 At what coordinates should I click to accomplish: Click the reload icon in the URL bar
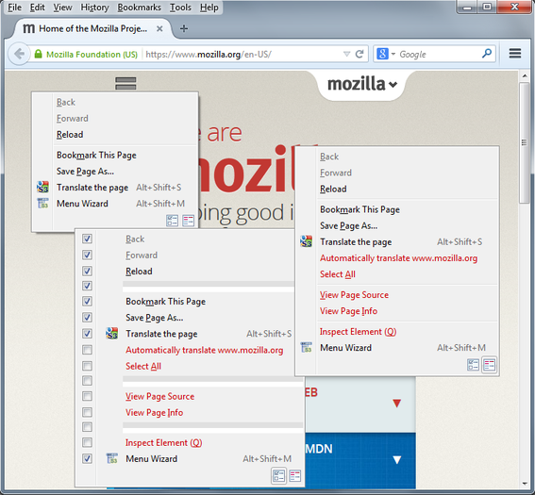pyautogui.click(x=359, y=54)
